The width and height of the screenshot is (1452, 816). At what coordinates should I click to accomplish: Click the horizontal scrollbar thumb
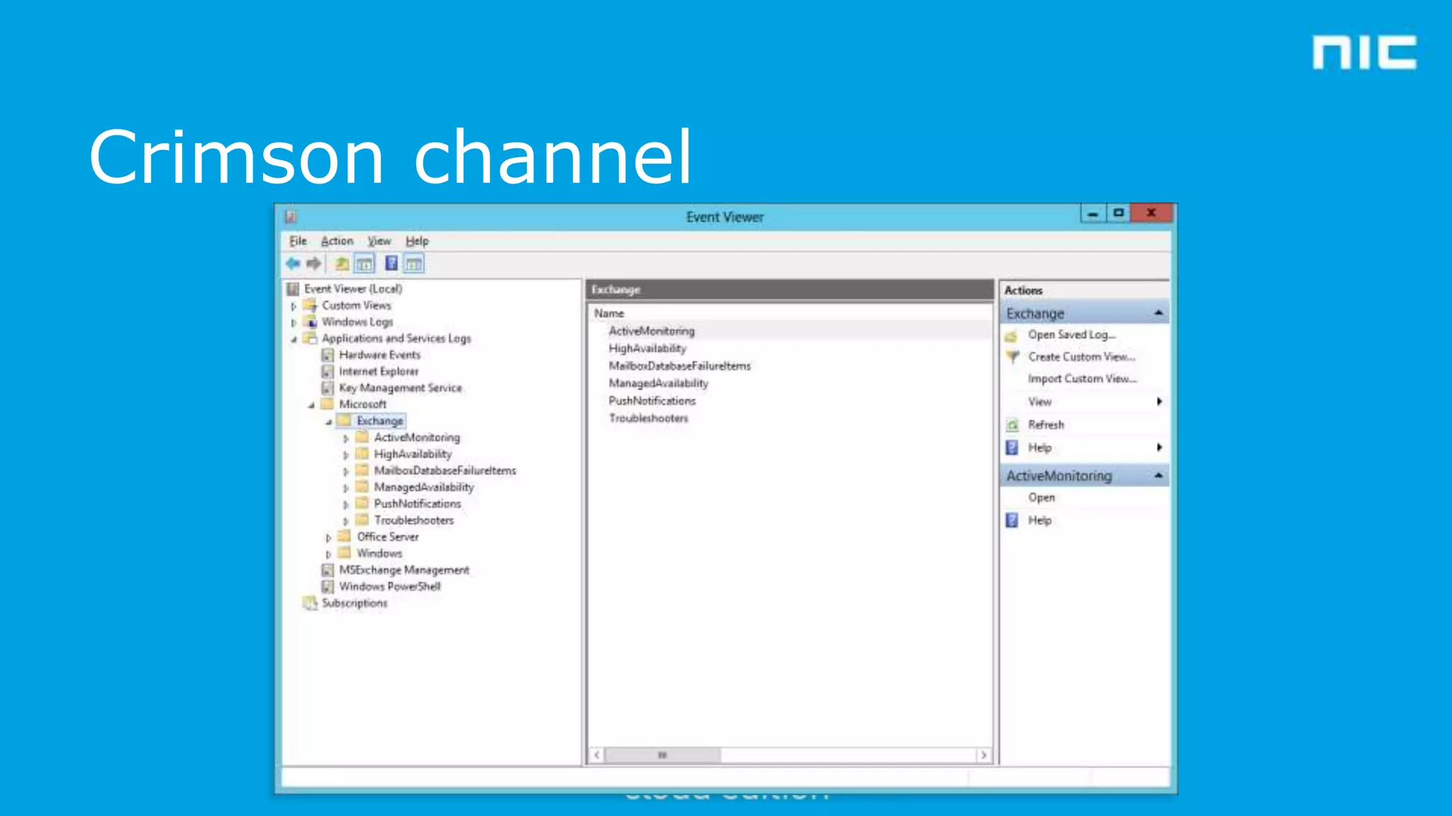click(662, 755)
